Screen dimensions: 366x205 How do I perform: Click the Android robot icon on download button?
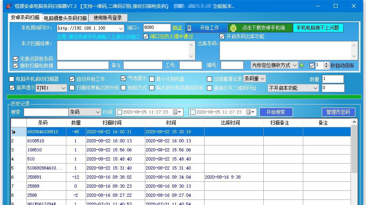point(233,28)
